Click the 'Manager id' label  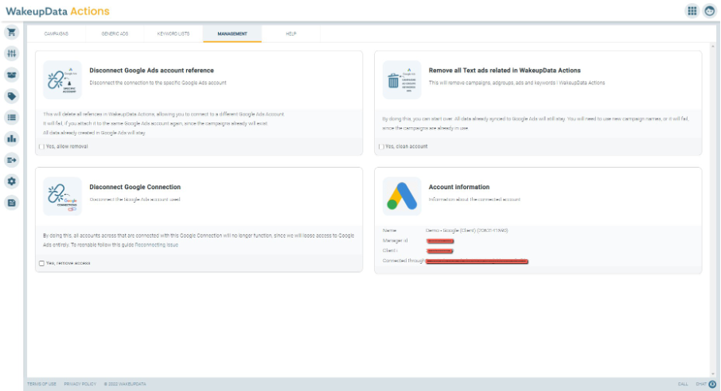pos(395,241)
